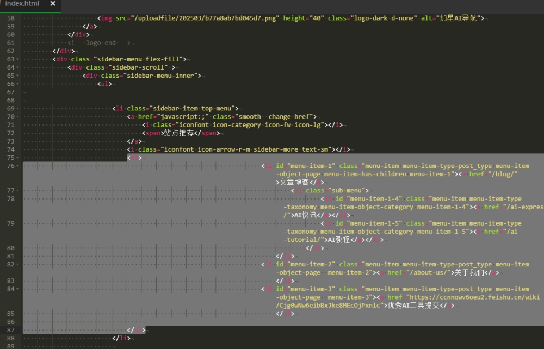Click the closing ul tag on line 87

pos(137,330)
